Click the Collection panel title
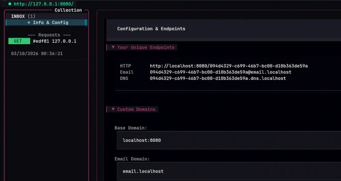 tap(68, 10)
